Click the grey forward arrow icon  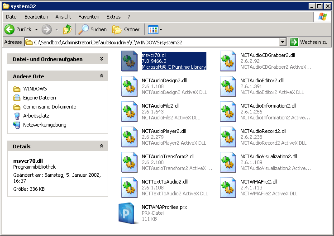(47, 29)
